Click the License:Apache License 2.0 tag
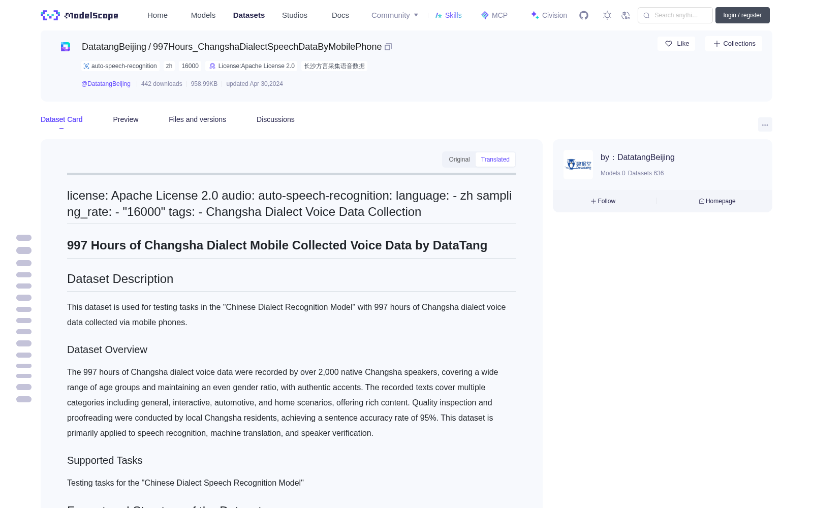The image size is (813, 508). (x=252, y=66)
